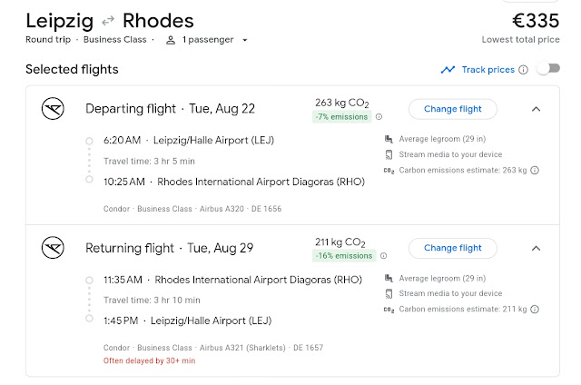Click the Often delayed by 30+ min warning
The height and width of the screenshot is (385, 581).
point(148,360)
